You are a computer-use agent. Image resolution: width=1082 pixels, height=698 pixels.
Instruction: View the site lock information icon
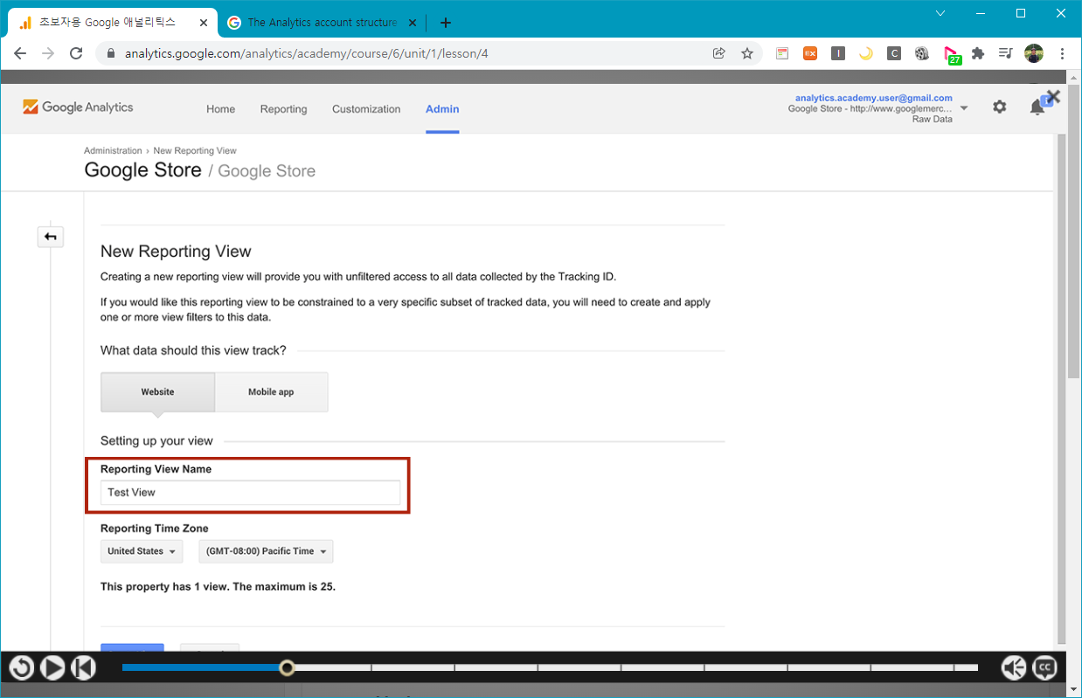pos(110,53)
